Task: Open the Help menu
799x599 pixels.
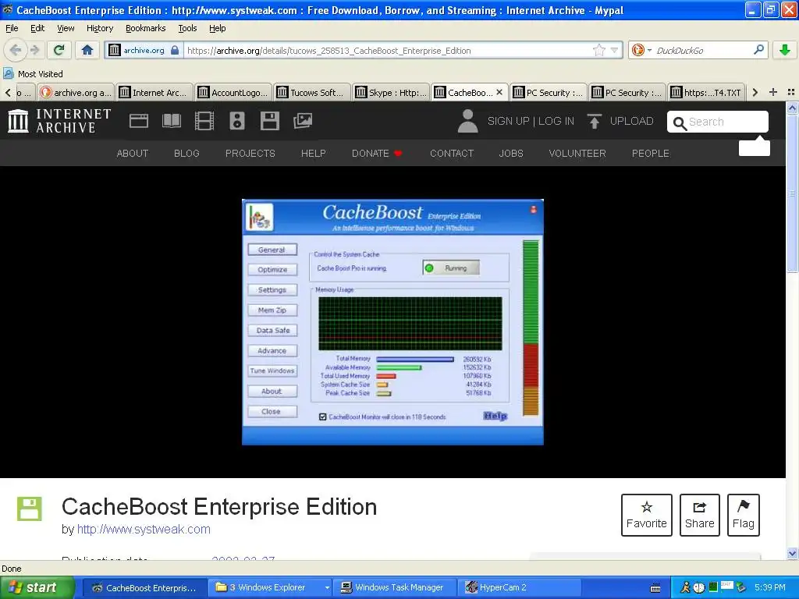Action: coord(218,28)
